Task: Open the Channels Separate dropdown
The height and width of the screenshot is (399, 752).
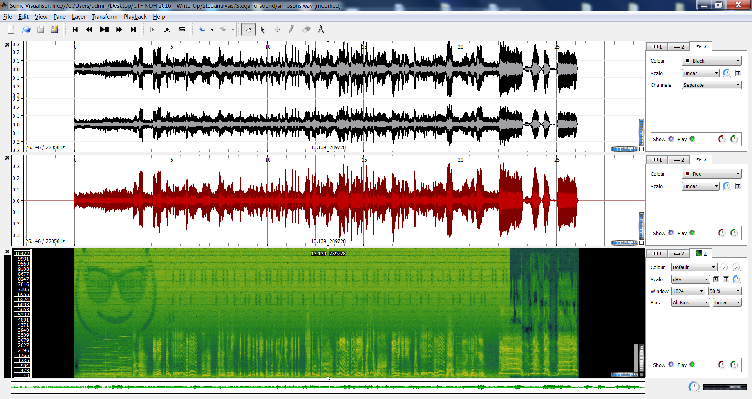Action: coord(712,85)
